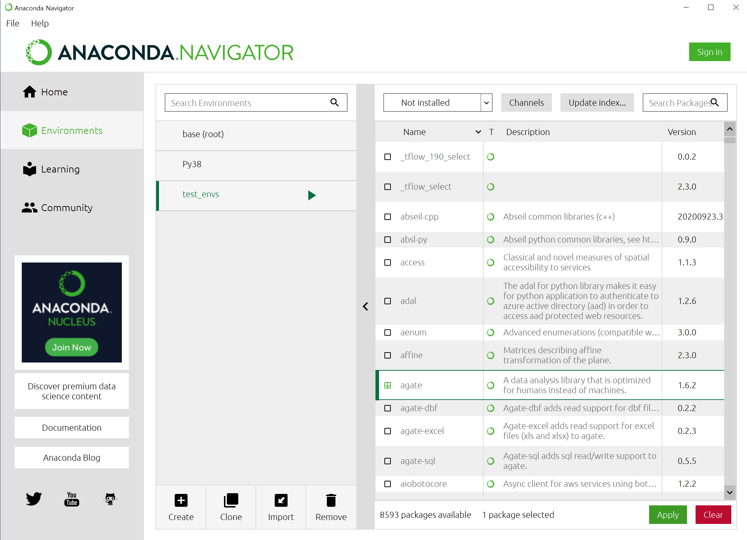This screenshot has width=747, height=540.
Task: Click the Import environment icon
Action: pyautogui.click(x=281, y=500)
